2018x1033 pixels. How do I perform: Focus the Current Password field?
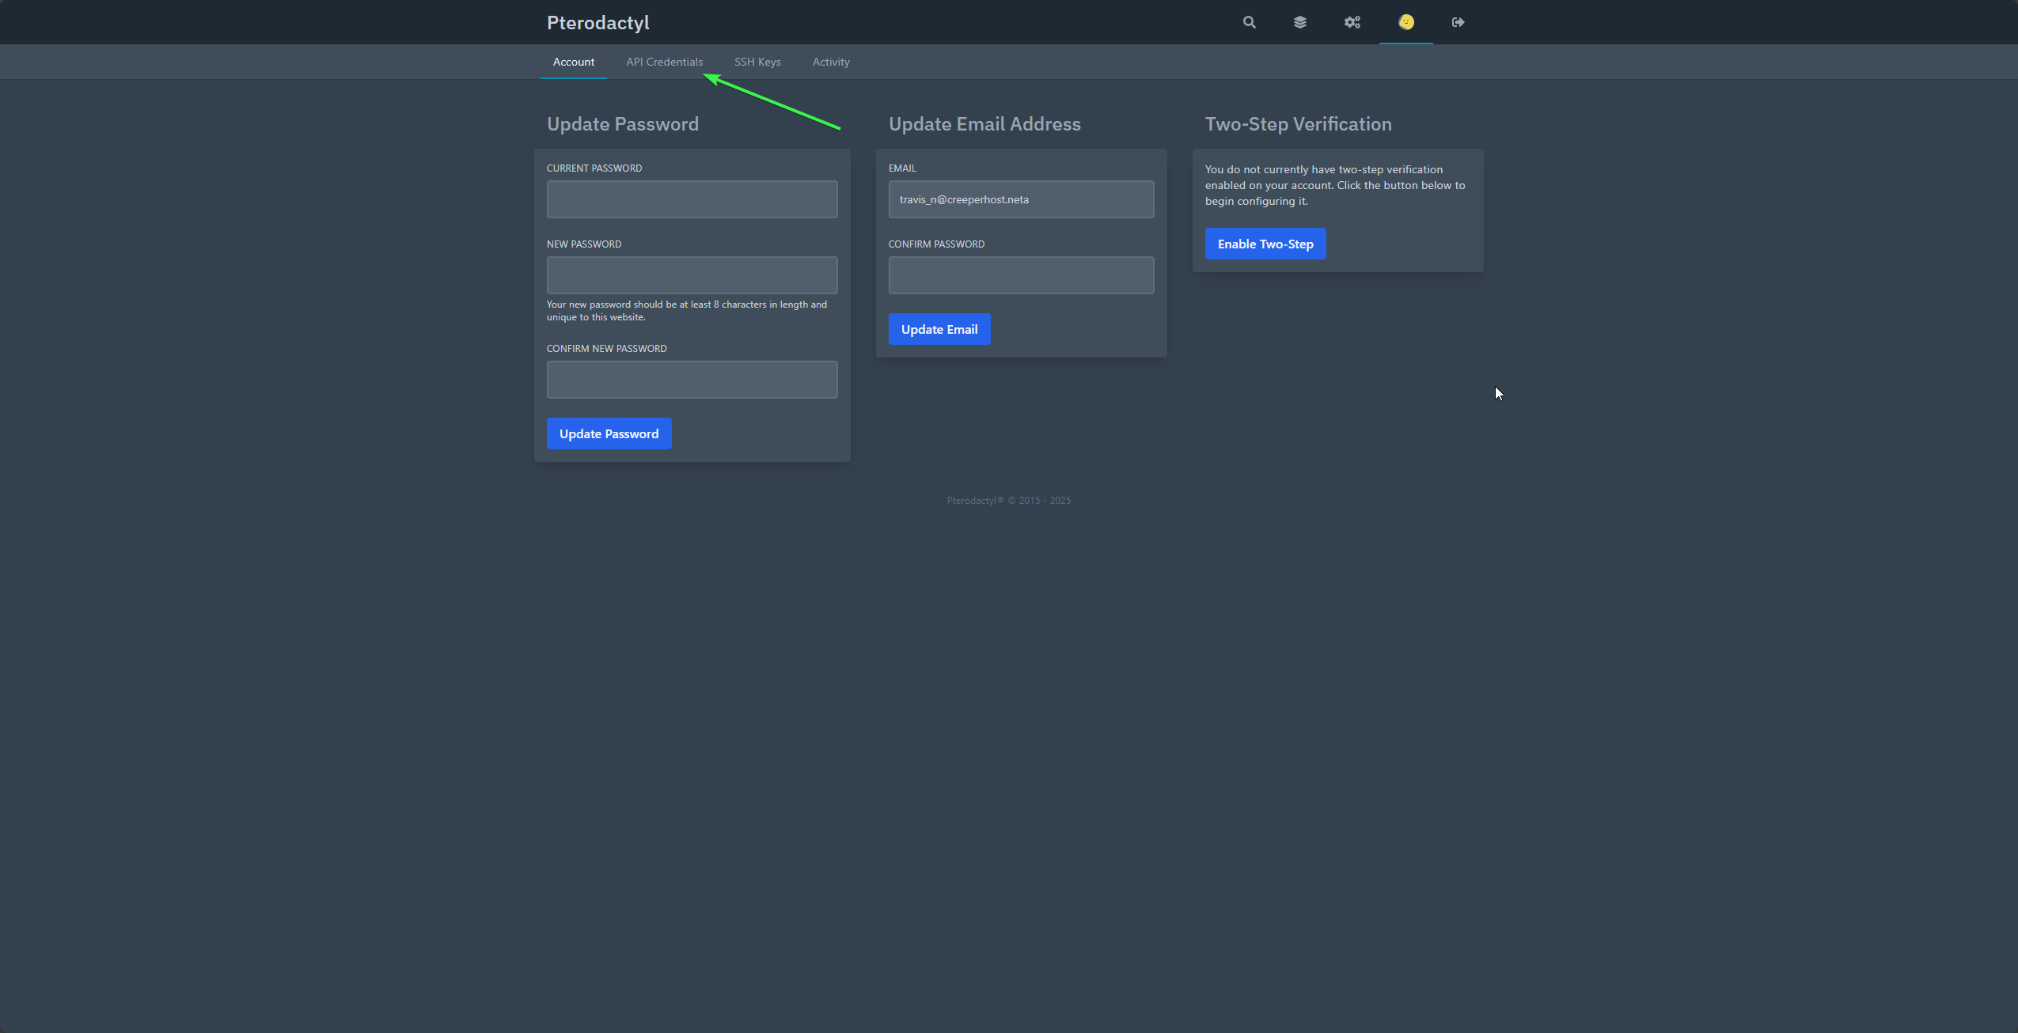point(692,199)
